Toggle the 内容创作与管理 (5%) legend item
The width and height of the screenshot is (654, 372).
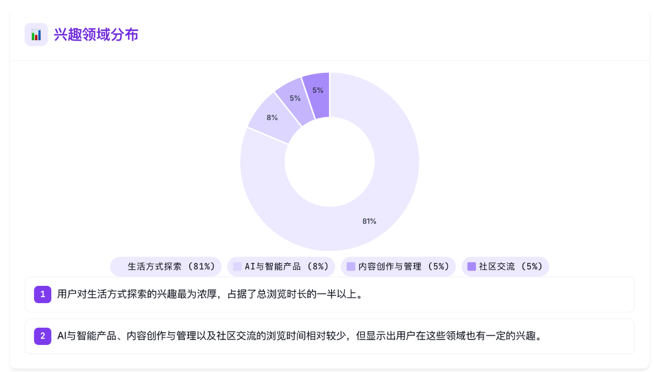click(398, 266)
